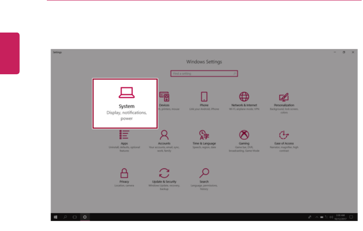Open the taskbar clock and date
Image resolution: width=363 pixels, height=231 pixels.
click(340, 217)
